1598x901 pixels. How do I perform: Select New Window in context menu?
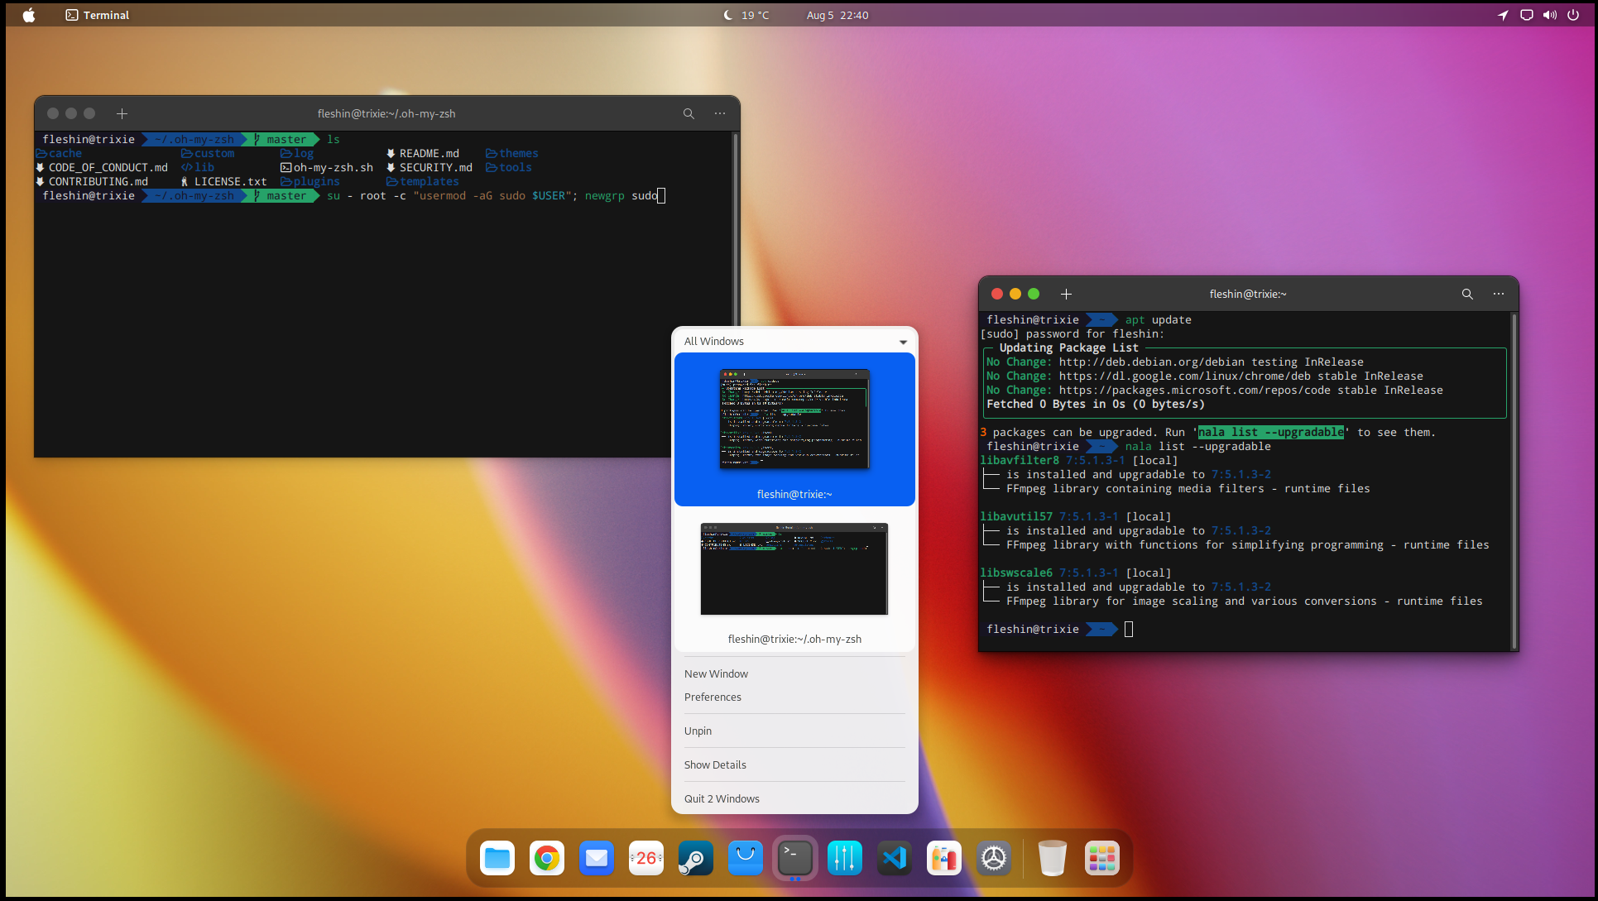click(716, 673)
